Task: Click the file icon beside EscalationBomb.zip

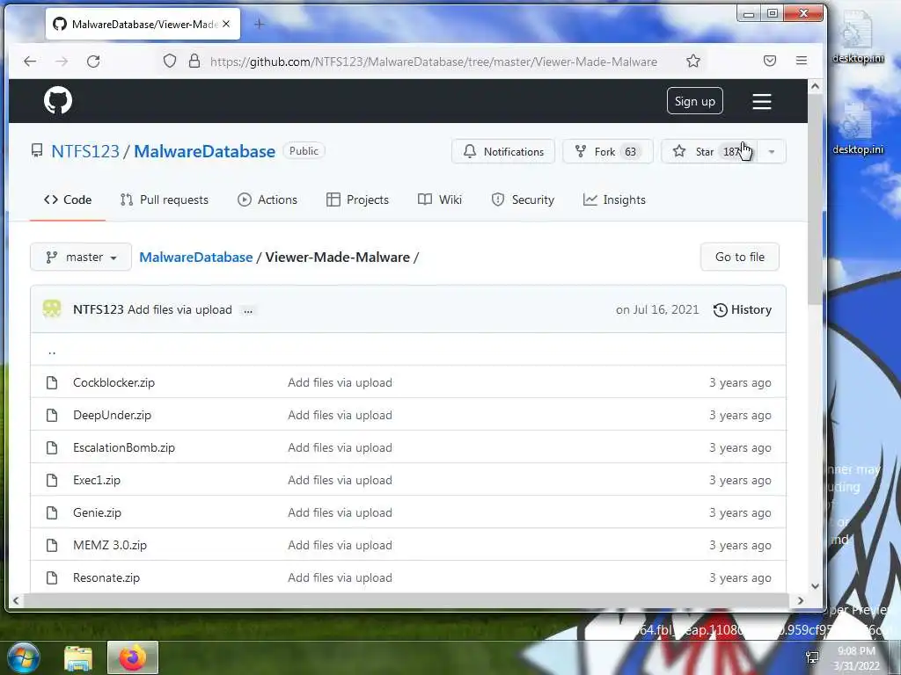Action: [52, 447]
